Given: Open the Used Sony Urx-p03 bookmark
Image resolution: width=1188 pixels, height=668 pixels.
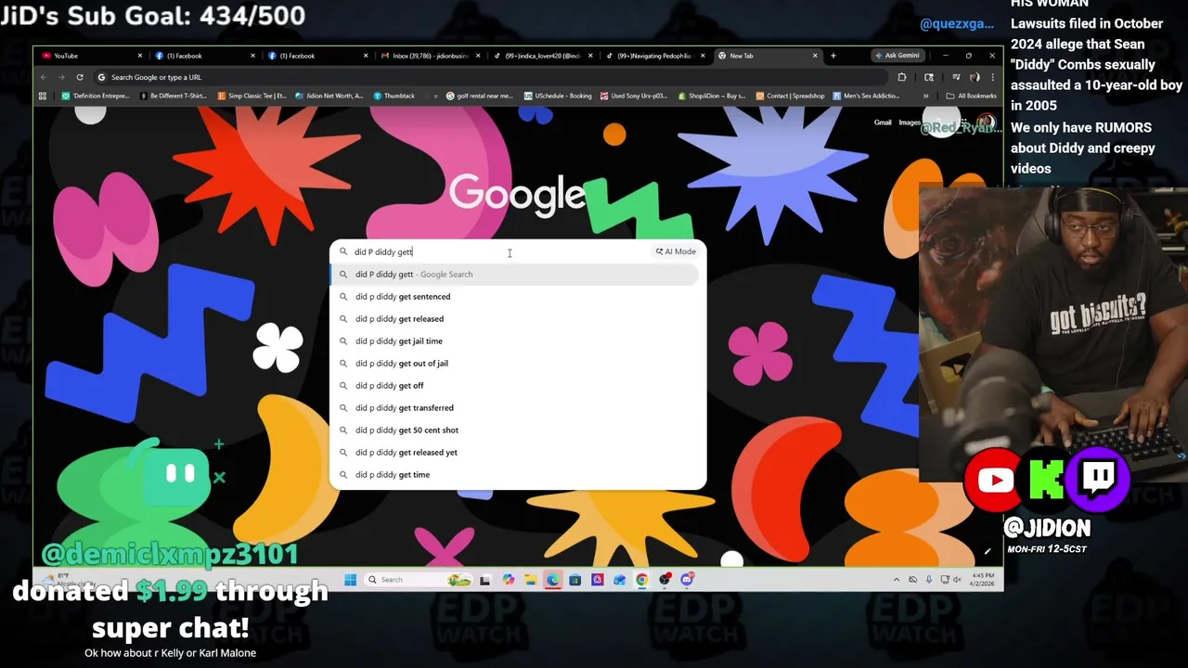Looking at the screenshot, I should 634,96.
